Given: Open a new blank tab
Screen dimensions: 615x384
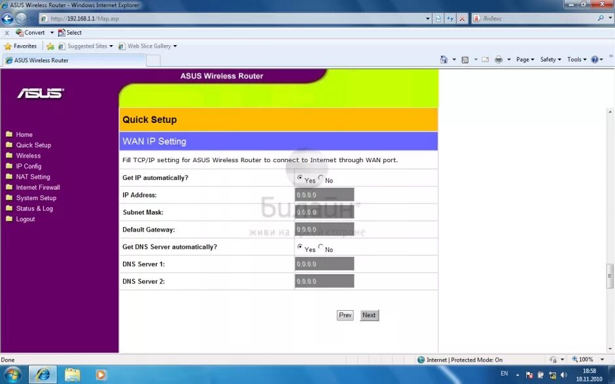Looking at the screenshot, I should click(x=153, y=61).
